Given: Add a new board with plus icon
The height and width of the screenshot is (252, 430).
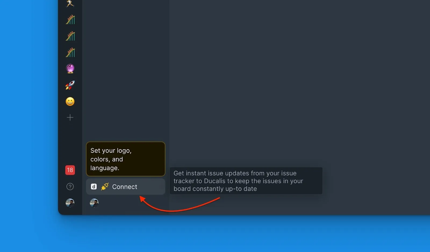Looking at the screenshot, I should click(x=70, y=117).
